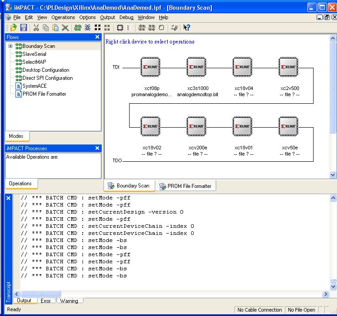Select the xcv50e device chip

pyautogui.click(x=288, y=126)
